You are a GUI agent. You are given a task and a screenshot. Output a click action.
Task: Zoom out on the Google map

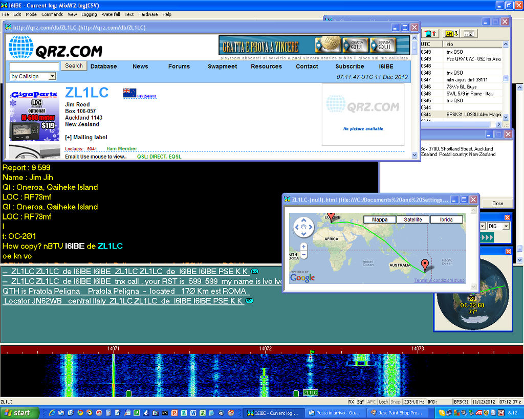pyautogui.click(x=303, y=254)
